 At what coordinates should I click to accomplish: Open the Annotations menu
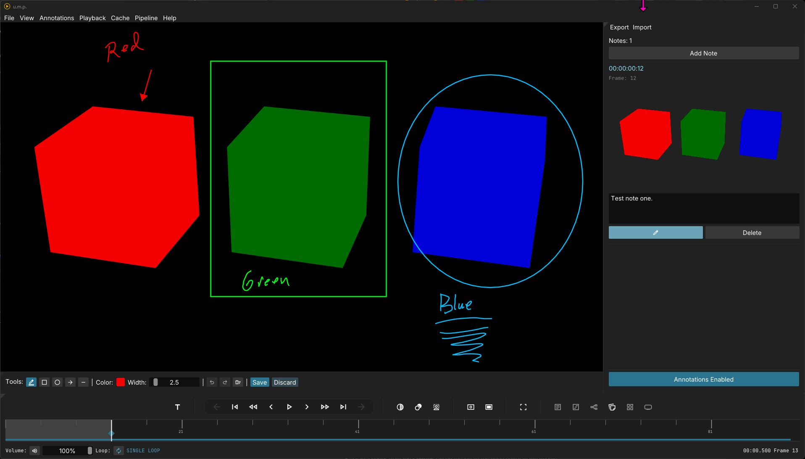point(56,18)
